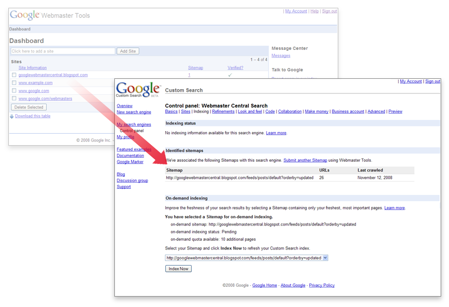Open Messages link in Message Center
The width and height of the screenshot is (449, 307).
pyautogui.click(x=281, y=55)
